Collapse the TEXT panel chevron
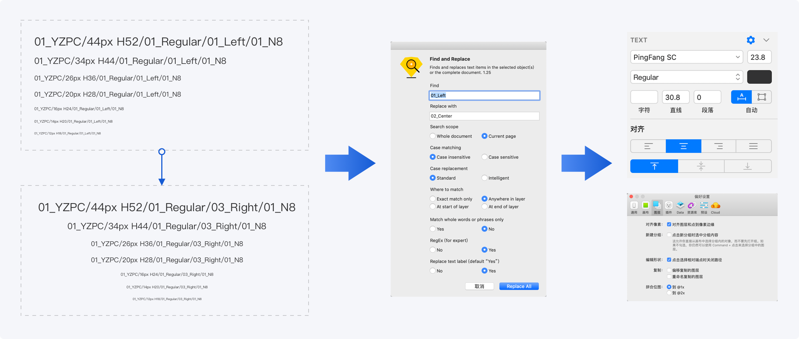Viewport: 799px width, 339px height. click(766, 40)
